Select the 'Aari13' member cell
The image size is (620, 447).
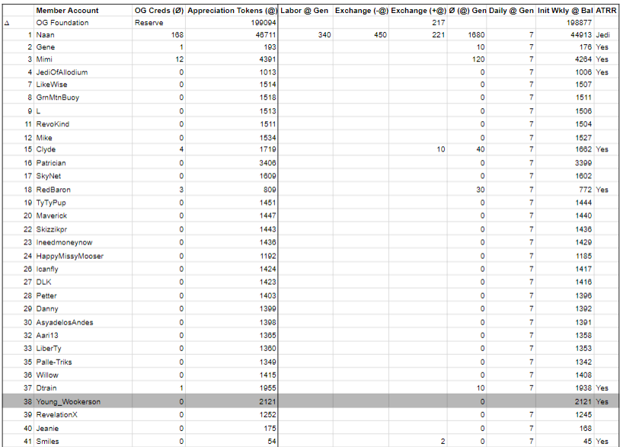click(x=47, y=336)
